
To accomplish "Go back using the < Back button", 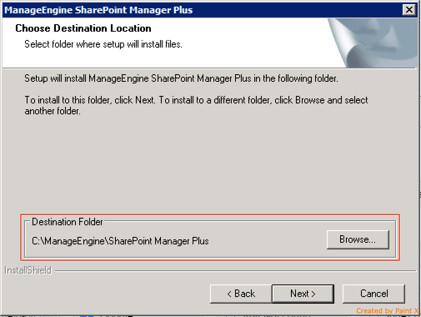I will coord(241,294).
